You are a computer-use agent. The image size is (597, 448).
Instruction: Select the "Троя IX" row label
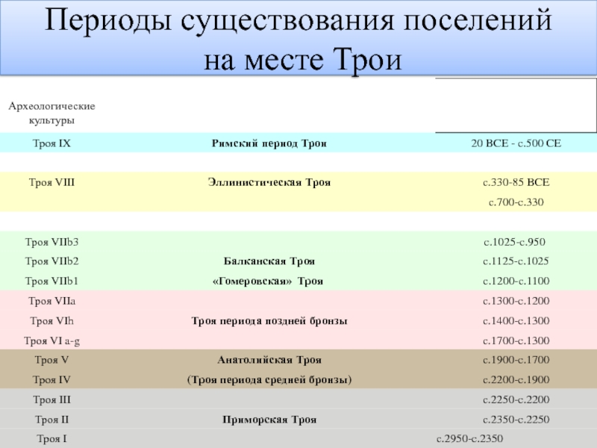51,143
